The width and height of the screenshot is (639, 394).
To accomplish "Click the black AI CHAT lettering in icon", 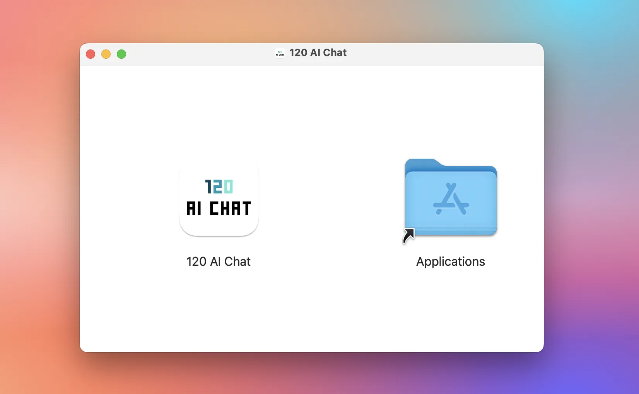I will [x=219, y=208].
